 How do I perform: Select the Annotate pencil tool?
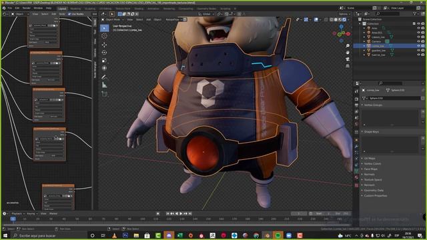(104, 77)
